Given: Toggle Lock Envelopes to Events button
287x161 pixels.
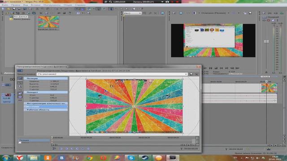Looking at the screenshot, I should click(98, 9).
